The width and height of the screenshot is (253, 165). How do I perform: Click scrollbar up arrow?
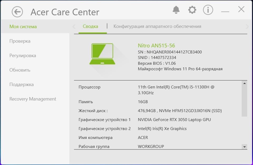click(x=245, y=83)
